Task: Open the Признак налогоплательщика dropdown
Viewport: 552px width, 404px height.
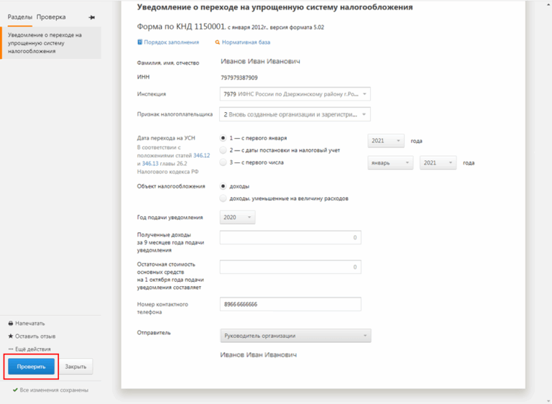Action: [x=295, y=114]
